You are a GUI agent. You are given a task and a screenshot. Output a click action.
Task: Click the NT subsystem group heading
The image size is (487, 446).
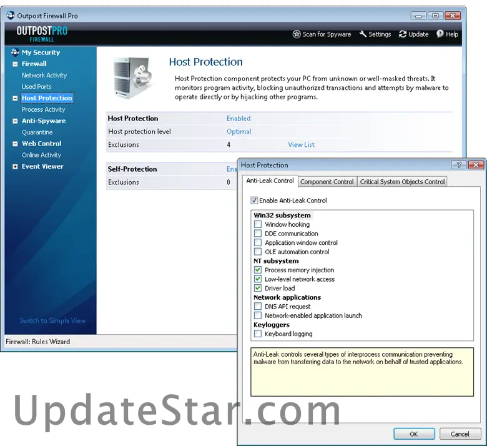click(276, 260)
